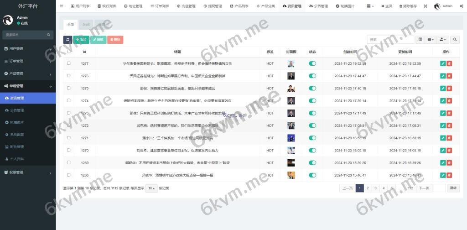Click the cover image thumbnail for row 1270
Screen dimensions: 467x230
click(291, 150)
